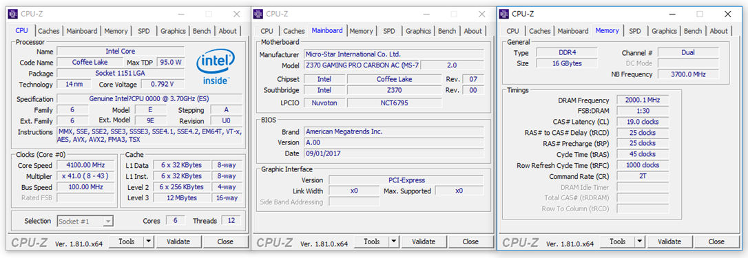The image size is (748, 258).
Task: Click the '2000.1 MHz' DRAM Frequency value
Action: (x=643, y=100)
